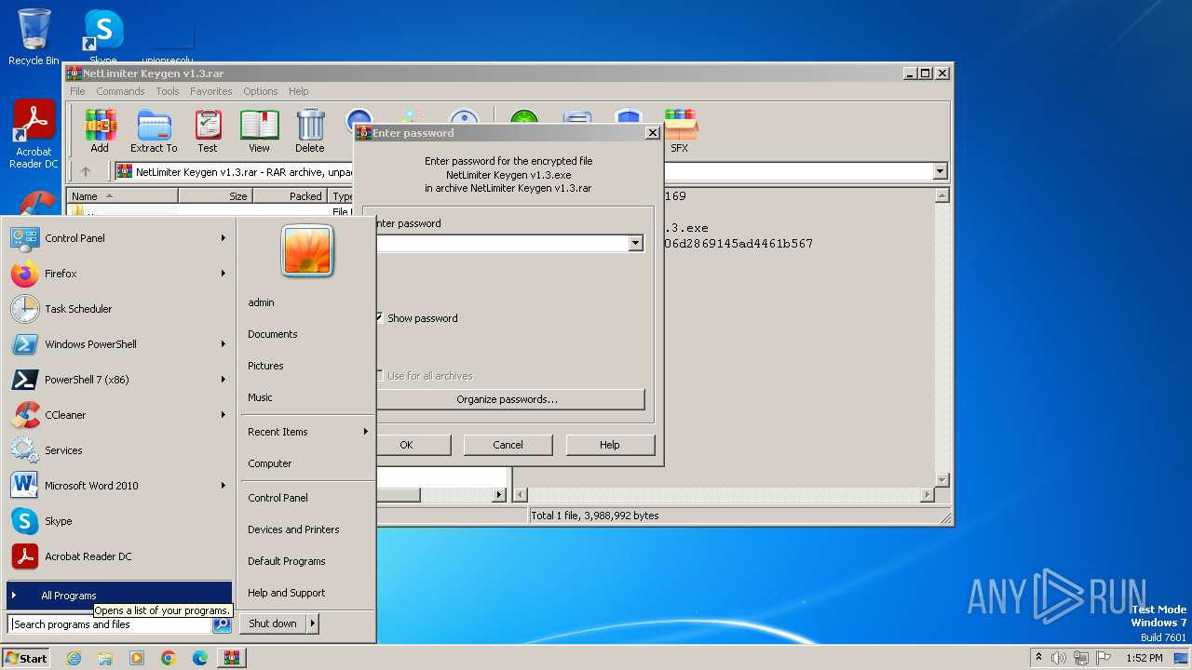Open Acrobat Reader DC from Start menu
The height and width of the screenshot is (670, 1192).
pos(118,556)
